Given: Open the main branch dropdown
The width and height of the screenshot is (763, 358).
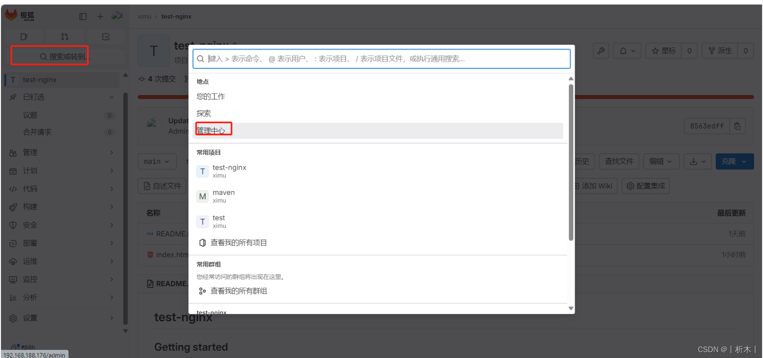Looking at the screenshot, I should [157, 161].
